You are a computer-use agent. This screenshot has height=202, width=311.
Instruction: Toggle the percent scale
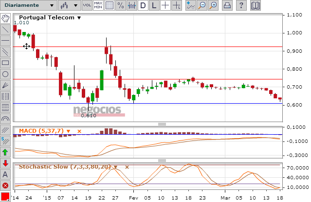click(x=121, y=5)
